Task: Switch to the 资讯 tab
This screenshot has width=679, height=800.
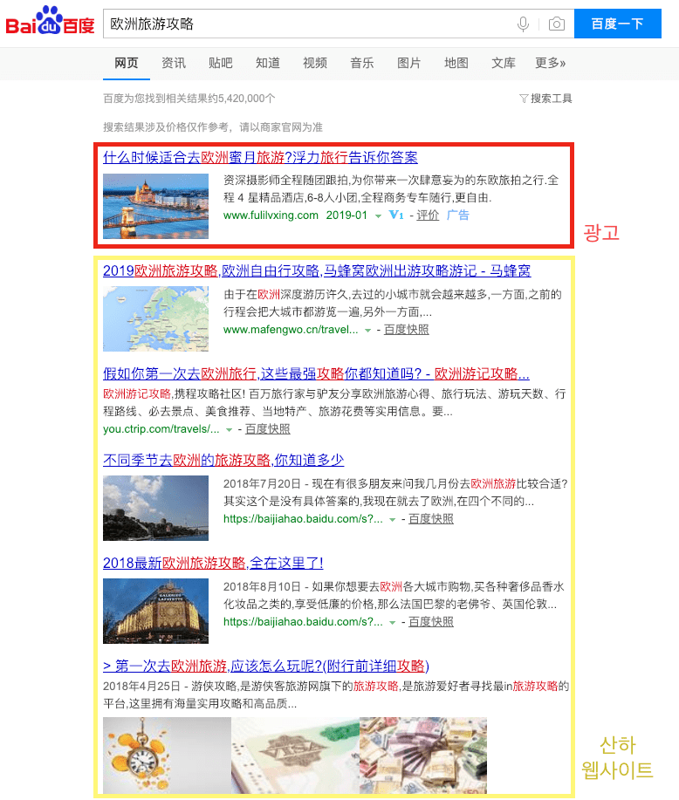Action: [x=174, y=64]
